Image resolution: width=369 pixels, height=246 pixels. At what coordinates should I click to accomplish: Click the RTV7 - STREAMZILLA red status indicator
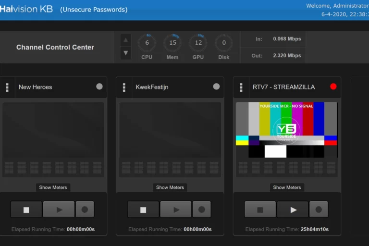pos(333,86)
